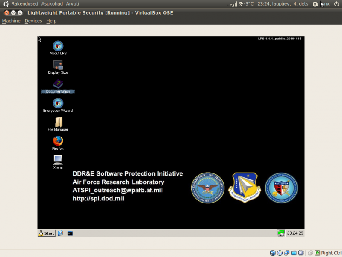Click the mouse integration indicator icon

(x=310, y=253)
